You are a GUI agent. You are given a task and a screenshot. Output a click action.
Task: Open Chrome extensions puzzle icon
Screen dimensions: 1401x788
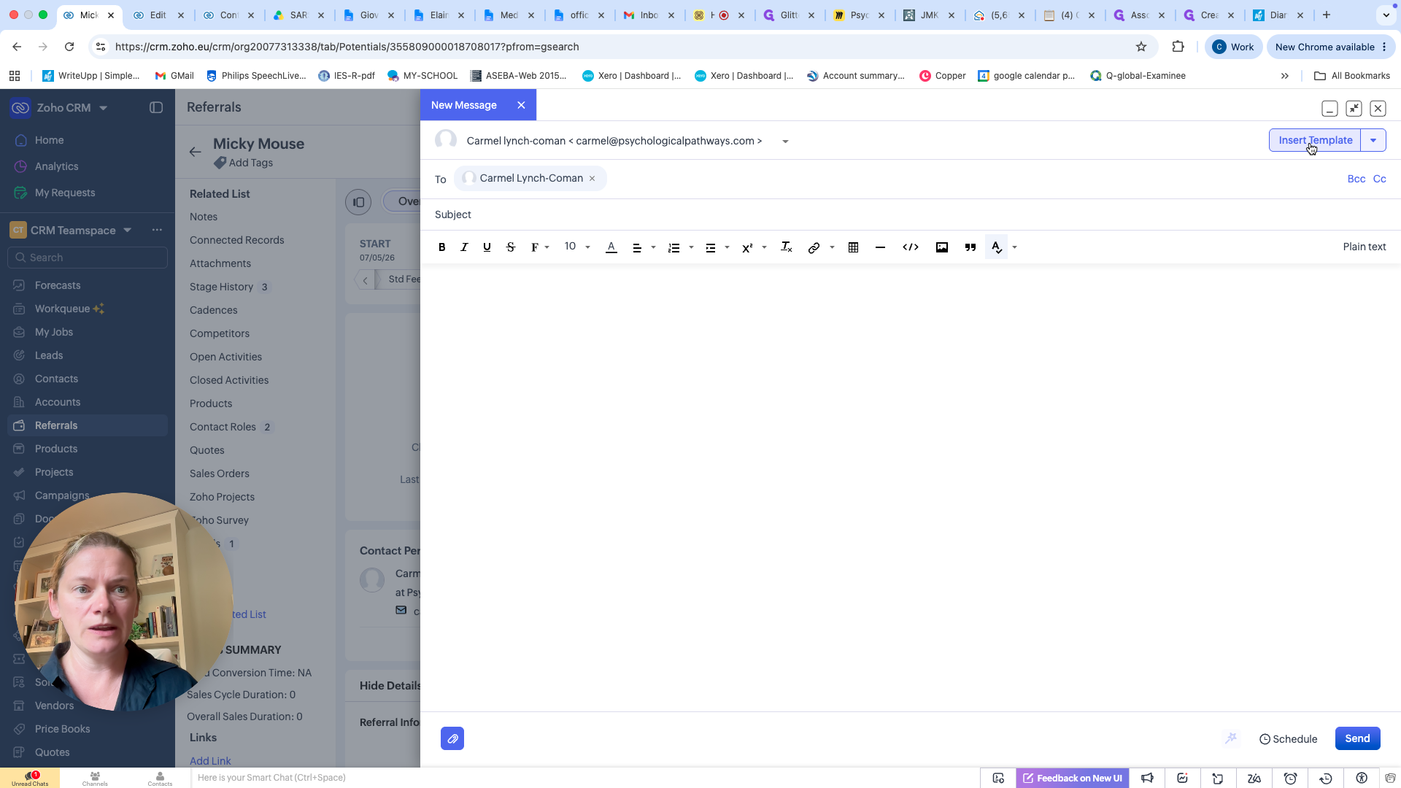click(1178, 47)
